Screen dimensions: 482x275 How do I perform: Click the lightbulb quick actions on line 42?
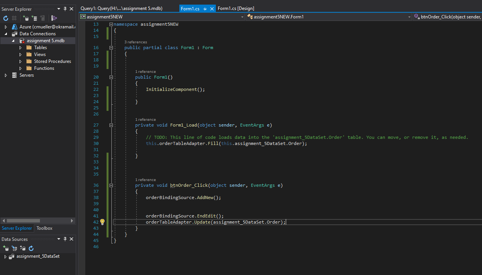coord(102,222)
